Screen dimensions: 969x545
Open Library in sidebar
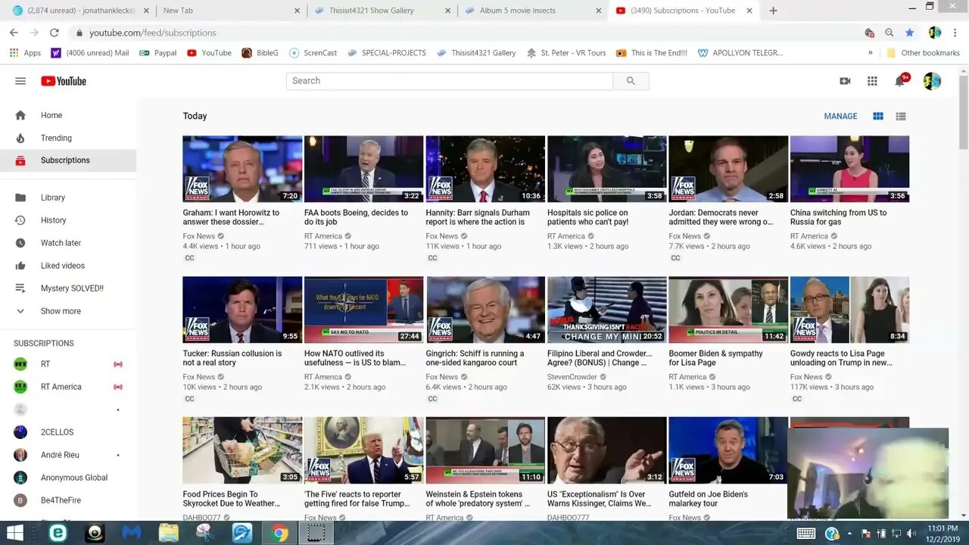[x=68, y=198]
